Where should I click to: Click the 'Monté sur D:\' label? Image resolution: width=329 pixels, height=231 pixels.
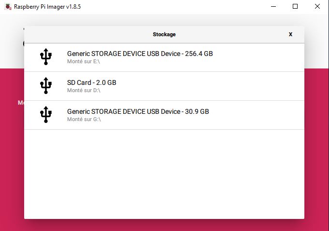pyautogui.click(x=84, y=91)
